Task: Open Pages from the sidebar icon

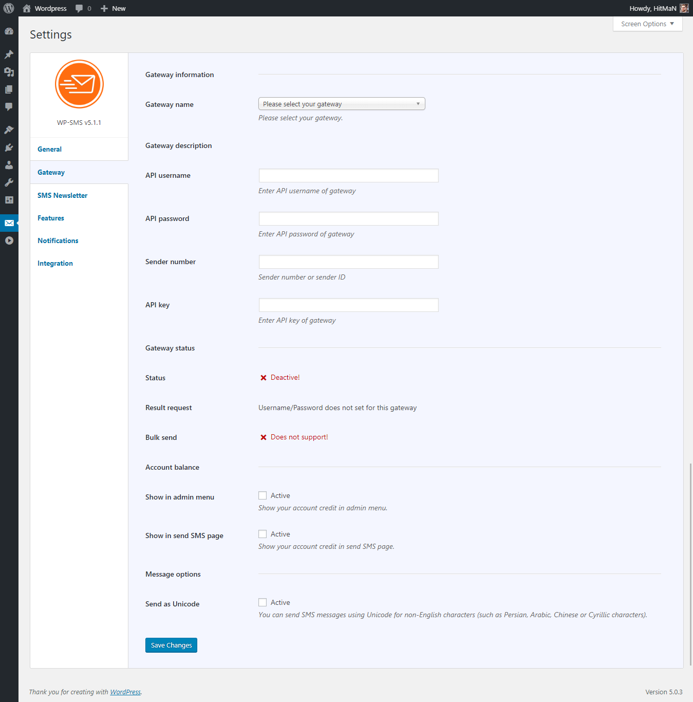Action: point(9,89)
